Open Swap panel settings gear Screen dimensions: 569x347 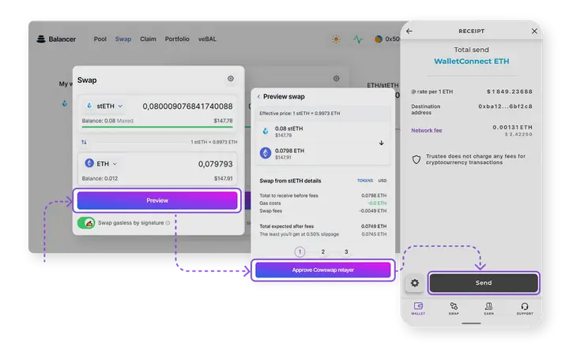231,79
